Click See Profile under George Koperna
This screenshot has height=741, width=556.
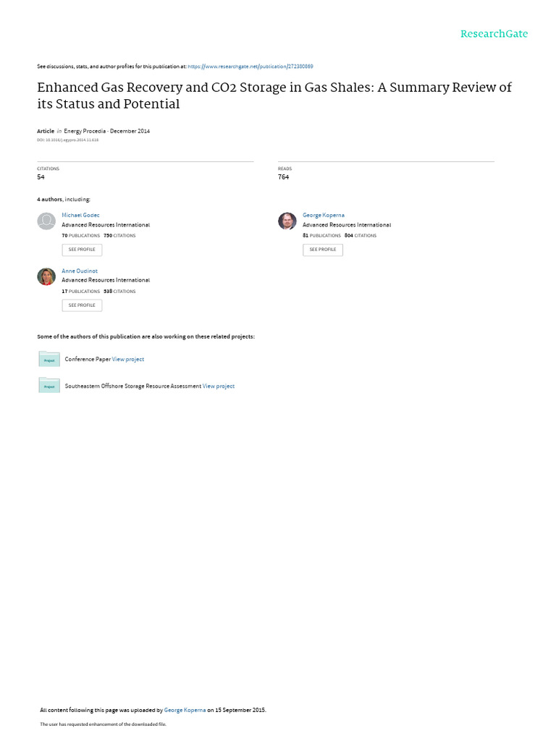click(x=323, y=250)
